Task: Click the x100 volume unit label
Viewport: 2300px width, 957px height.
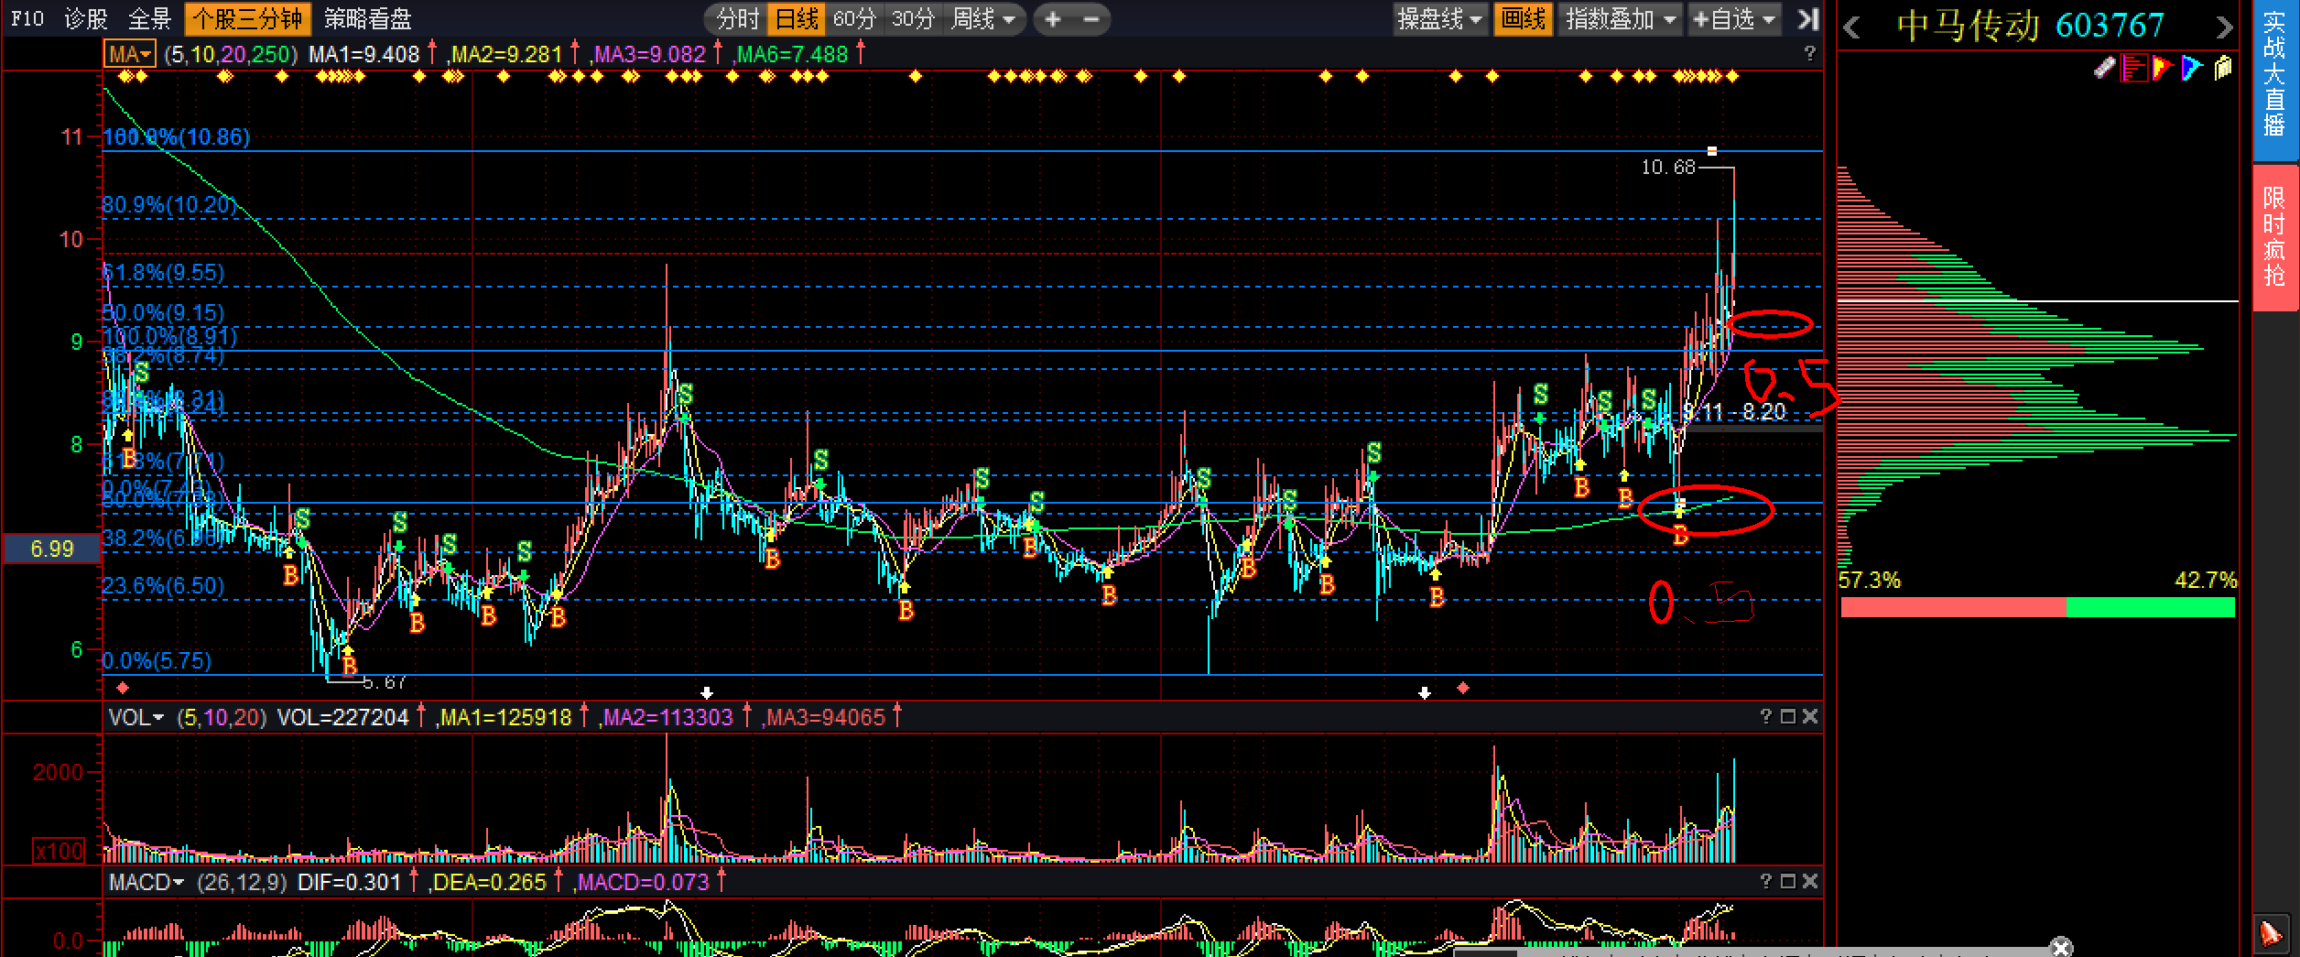Action: (x=60, y=851)
